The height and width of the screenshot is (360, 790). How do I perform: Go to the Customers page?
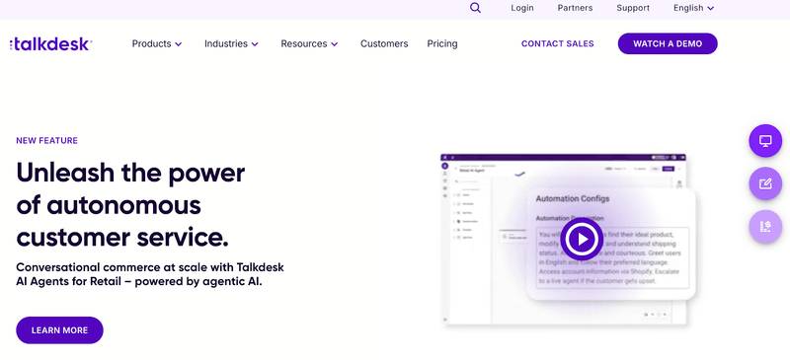384,43
